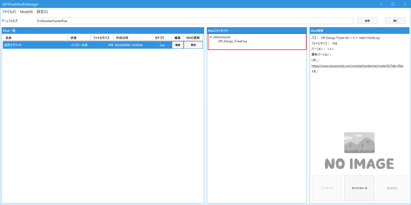Sort list by 作成日時 column header
The image size is (411, 205).
pos(133,38)
